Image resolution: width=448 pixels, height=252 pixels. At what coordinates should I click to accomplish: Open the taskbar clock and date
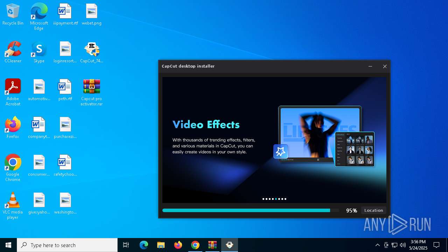tap(418, 245)
